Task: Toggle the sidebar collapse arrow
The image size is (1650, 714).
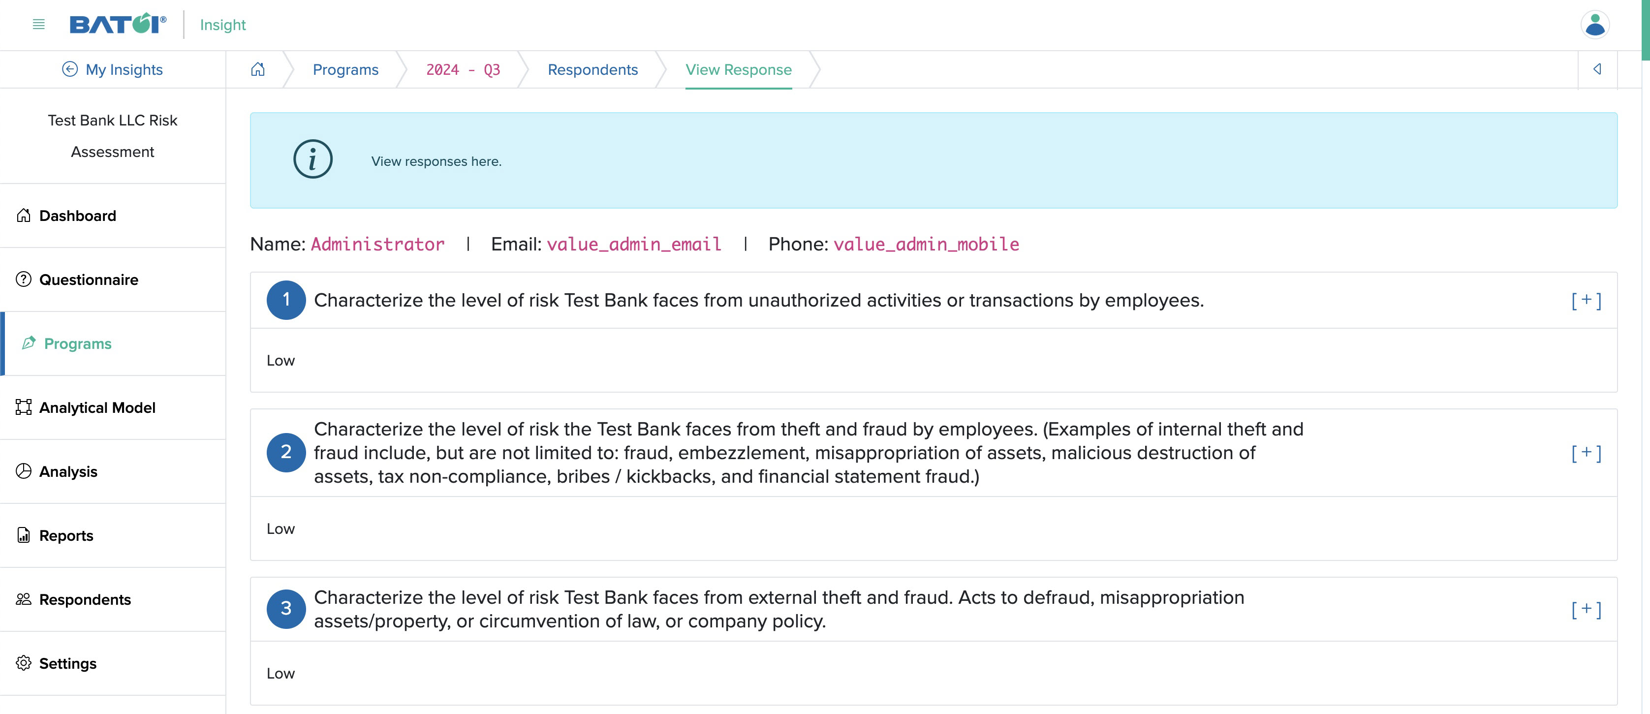Action: click(x=1597, y=69)
